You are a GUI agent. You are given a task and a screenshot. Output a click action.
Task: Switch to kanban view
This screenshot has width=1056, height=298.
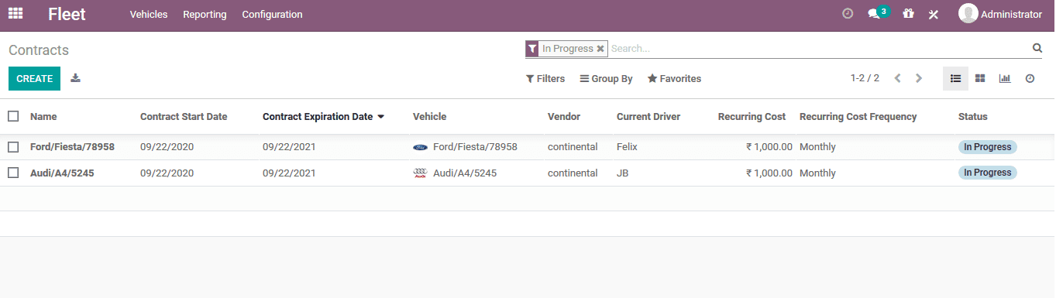(980, 78)
